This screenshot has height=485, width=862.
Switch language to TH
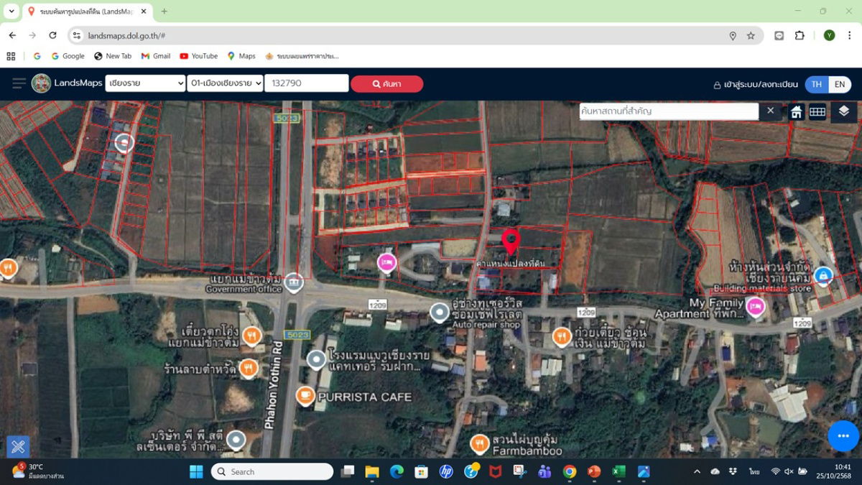pyautogui.click(x=817, y=84)
